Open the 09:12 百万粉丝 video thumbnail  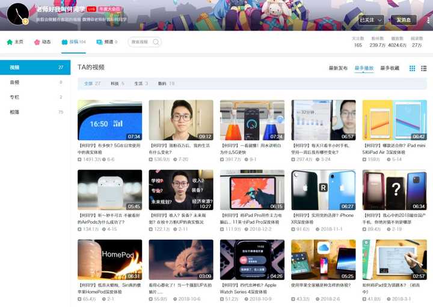pos(181,120)
